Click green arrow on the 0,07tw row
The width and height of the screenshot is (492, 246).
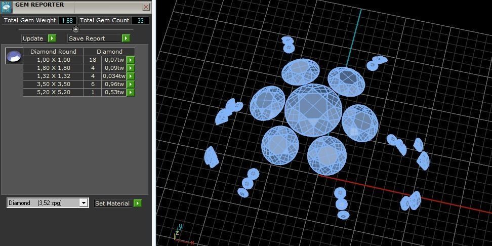click(131, 60)
